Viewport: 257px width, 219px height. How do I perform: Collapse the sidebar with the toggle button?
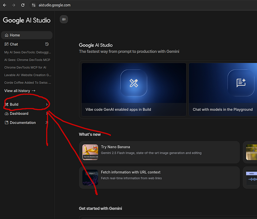pyautogui.click(x=64, y=19)
